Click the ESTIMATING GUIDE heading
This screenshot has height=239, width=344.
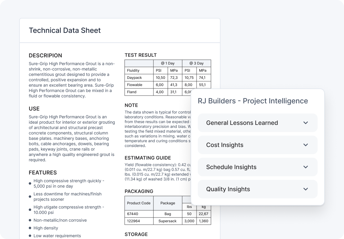click(x=147, y=158)
